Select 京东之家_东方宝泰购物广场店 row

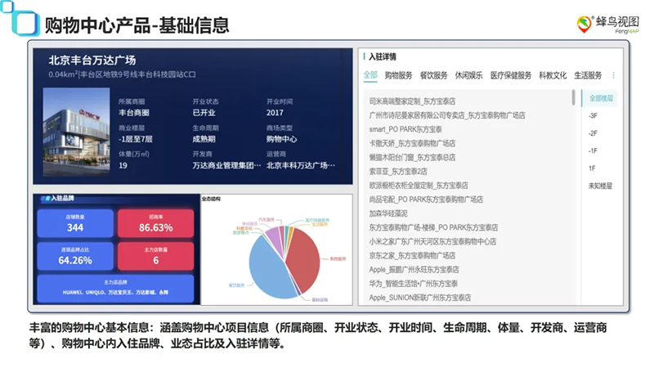tap(412, 255)
